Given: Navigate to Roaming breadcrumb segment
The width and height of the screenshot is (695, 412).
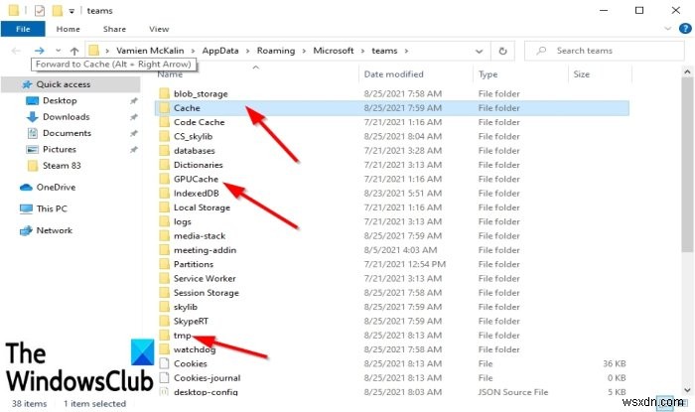Looking at the screenshot, I should 276,51.
